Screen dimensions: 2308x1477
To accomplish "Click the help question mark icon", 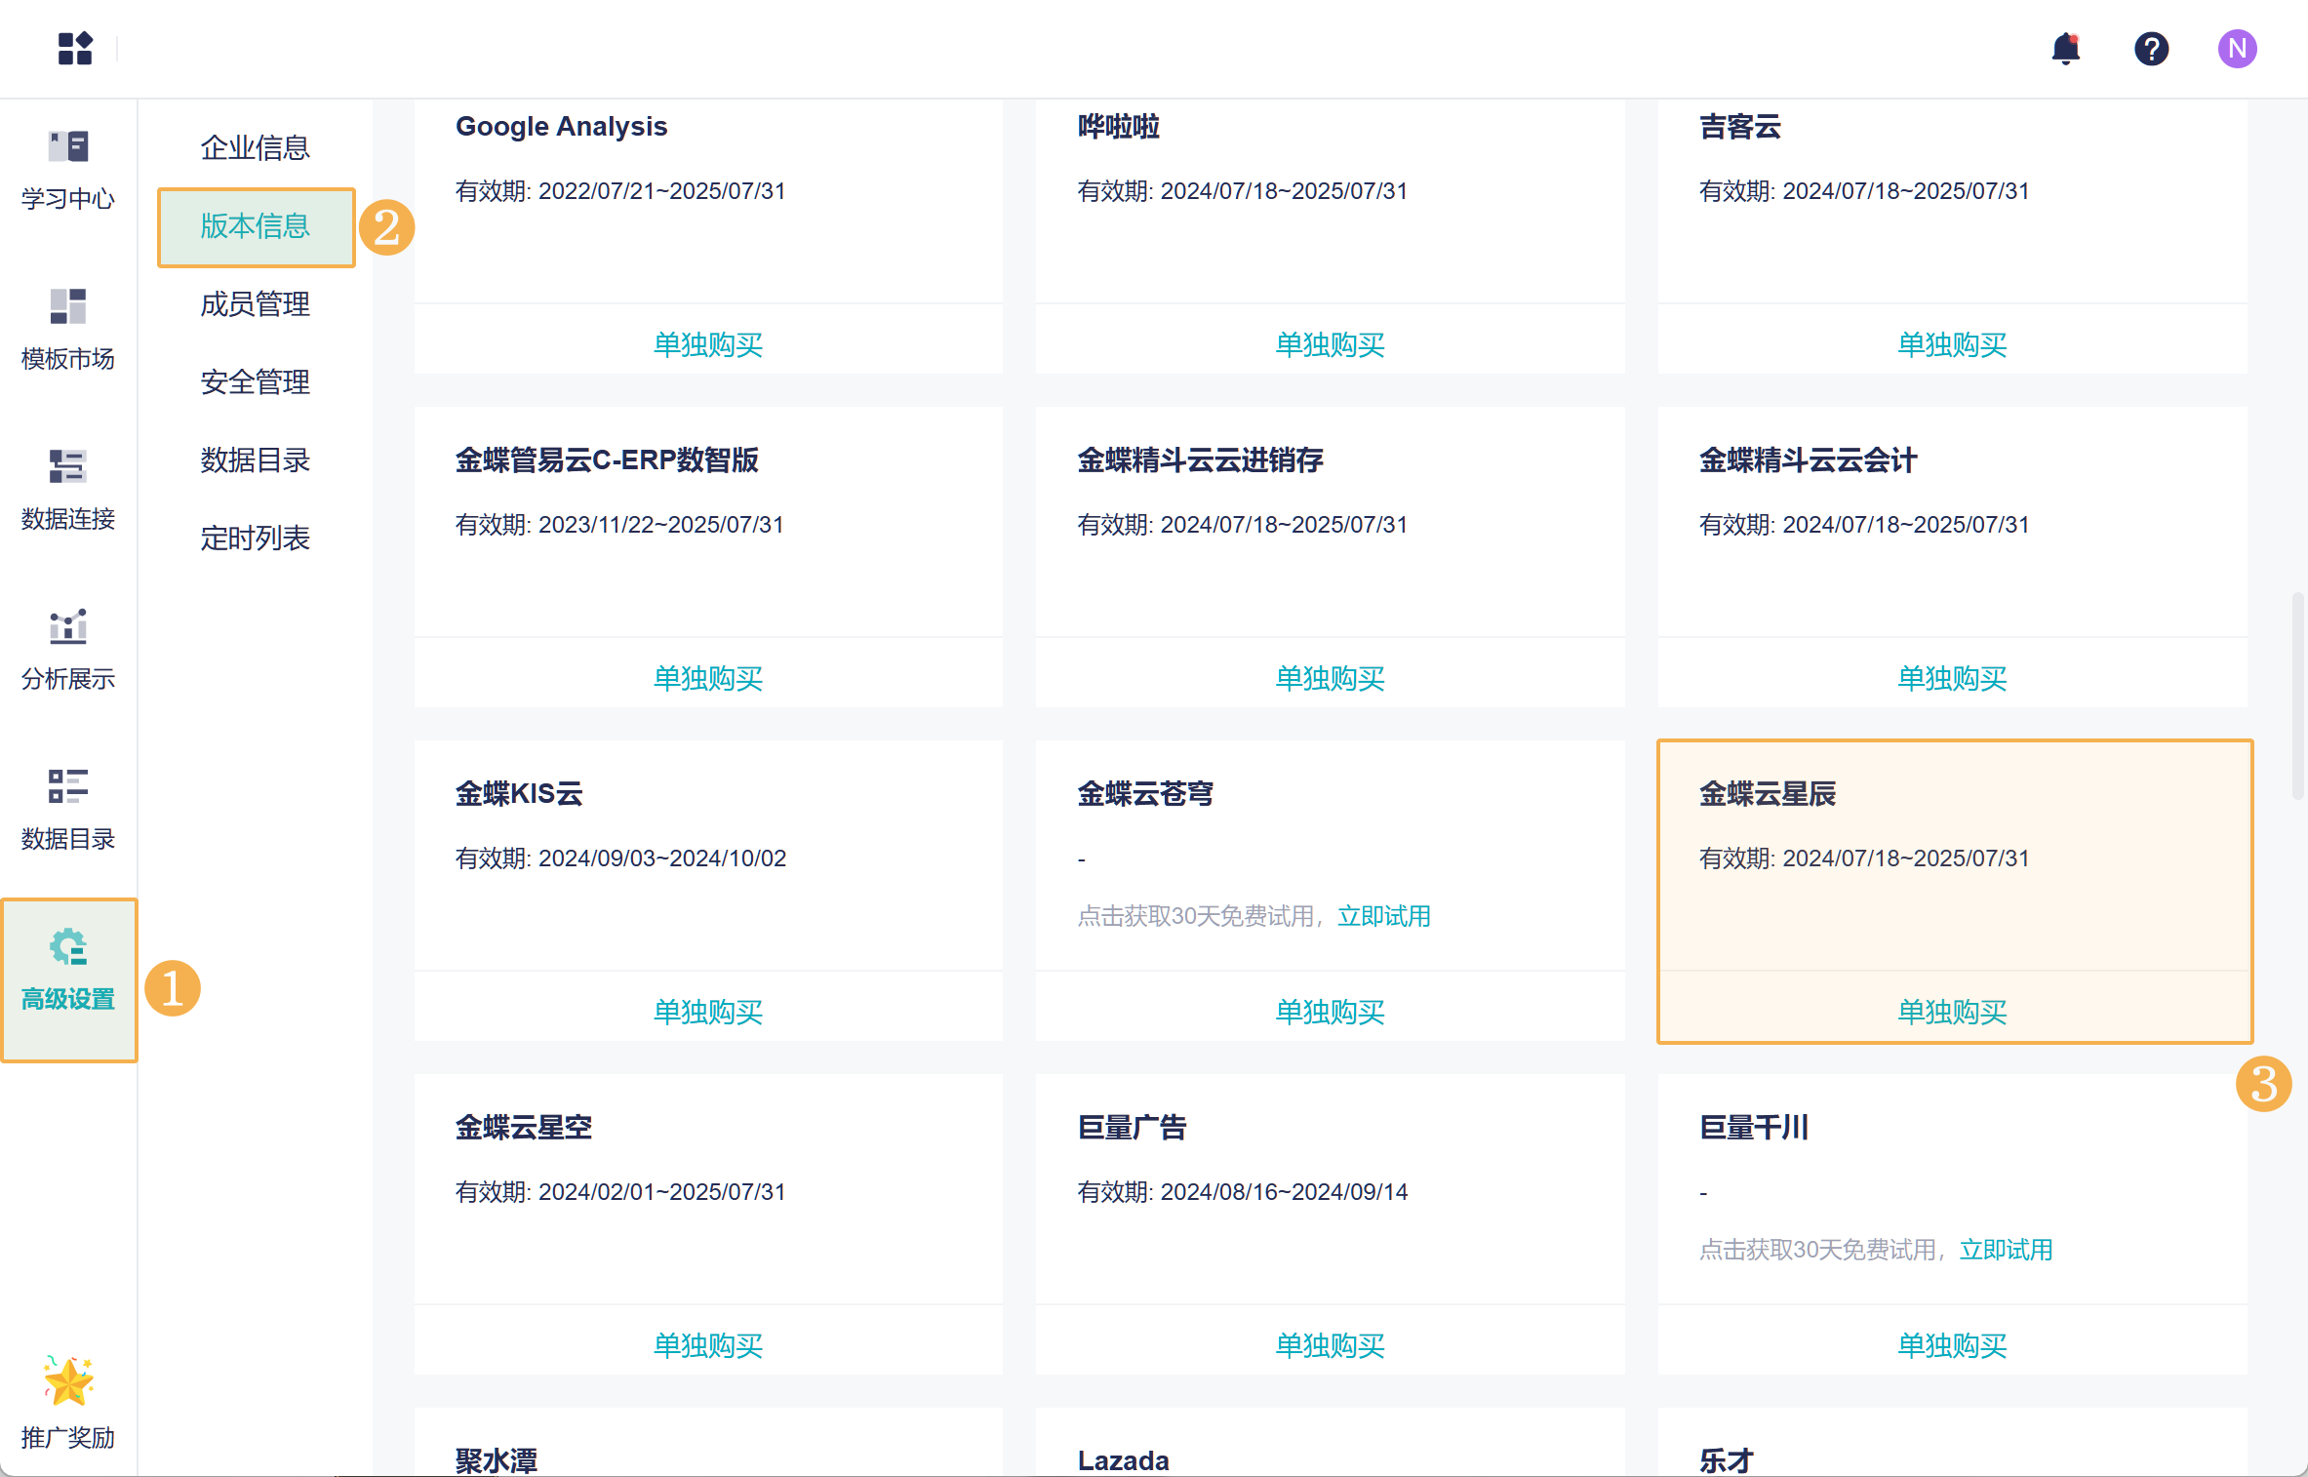I will click(2151, 48).
